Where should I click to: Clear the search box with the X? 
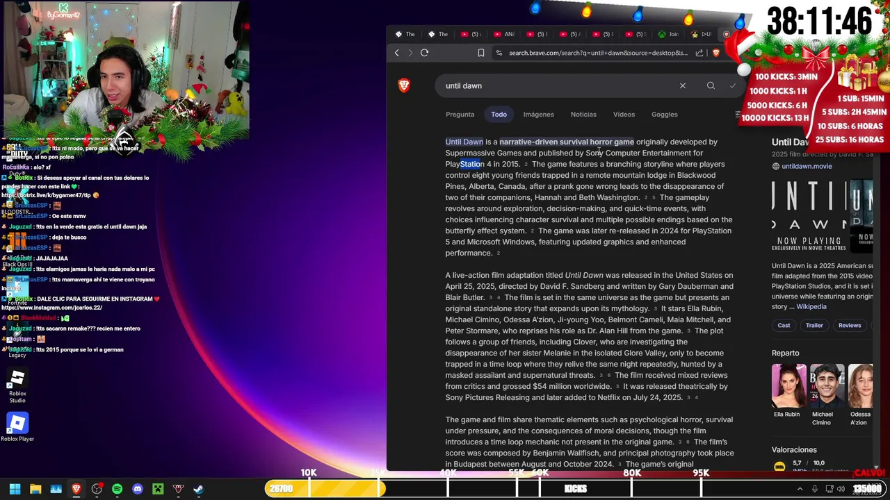coord(683,85)
